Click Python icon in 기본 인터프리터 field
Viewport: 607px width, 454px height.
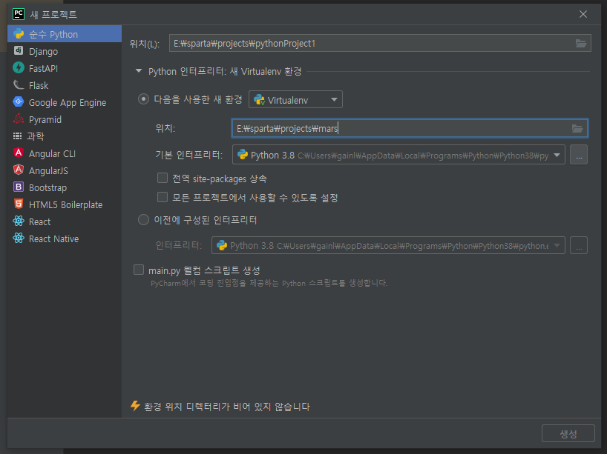tap(243, 155)
